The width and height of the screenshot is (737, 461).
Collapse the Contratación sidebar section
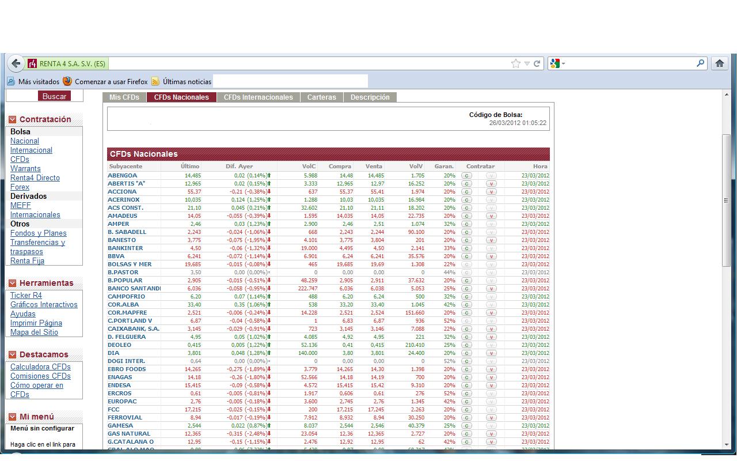point(13,120)
